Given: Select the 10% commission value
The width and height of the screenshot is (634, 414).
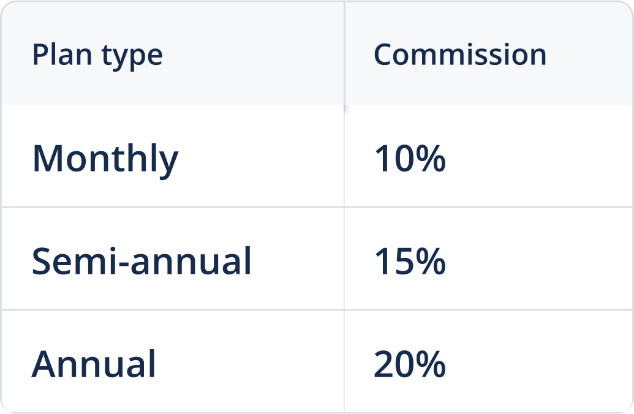Looking at the screenshot, I should [x=409, y=159].
